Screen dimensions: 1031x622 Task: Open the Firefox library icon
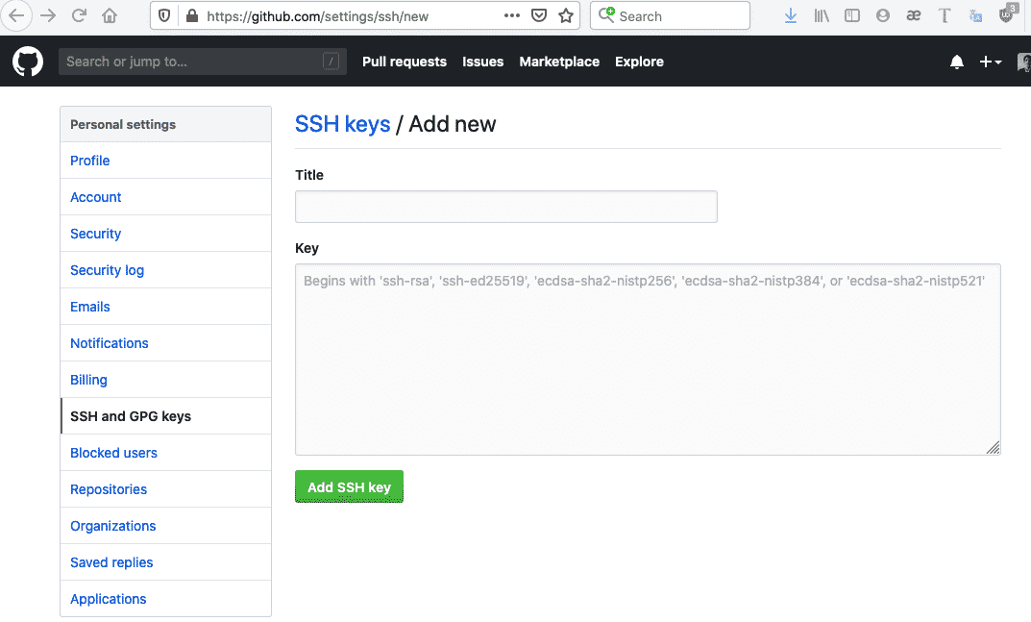pos(822,15)
